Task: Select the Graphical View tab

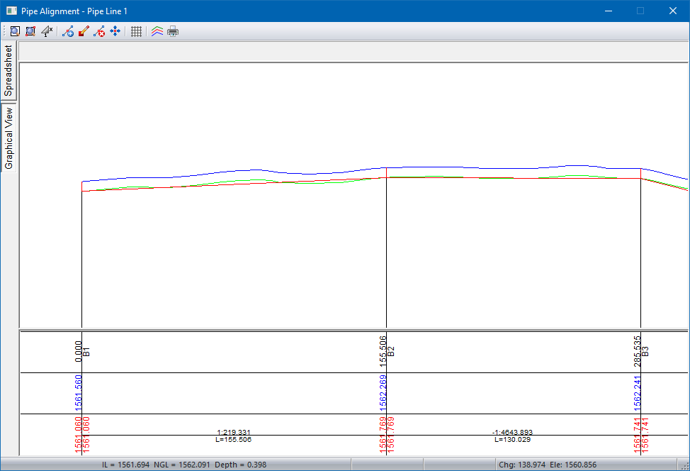Action: (9, 138)
